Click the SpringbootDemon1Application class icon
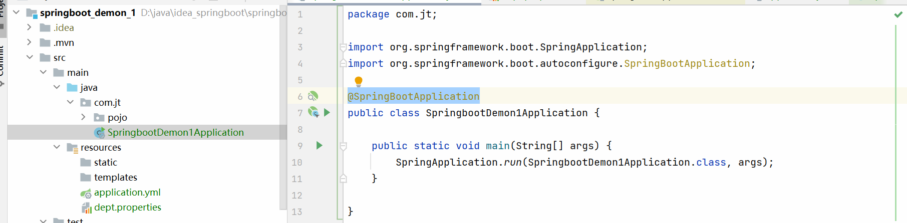The width and height of the screenshot is (907, 223). [99, 133]
